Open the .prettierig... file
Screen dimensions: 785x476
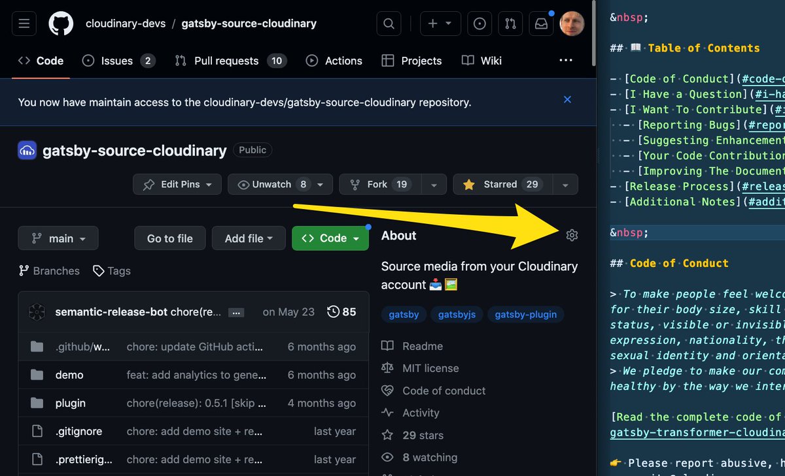point(84,459)
